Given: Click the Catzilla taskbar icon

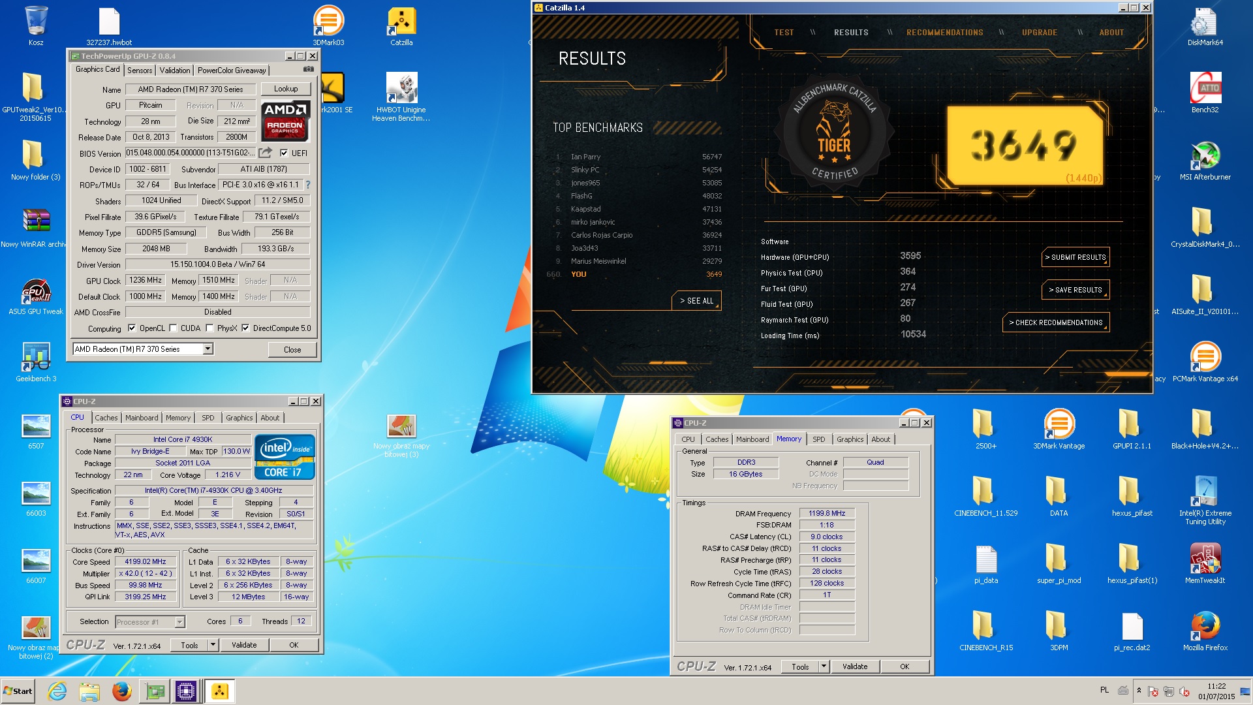Looking at the screenshot, I should (219, 691).
